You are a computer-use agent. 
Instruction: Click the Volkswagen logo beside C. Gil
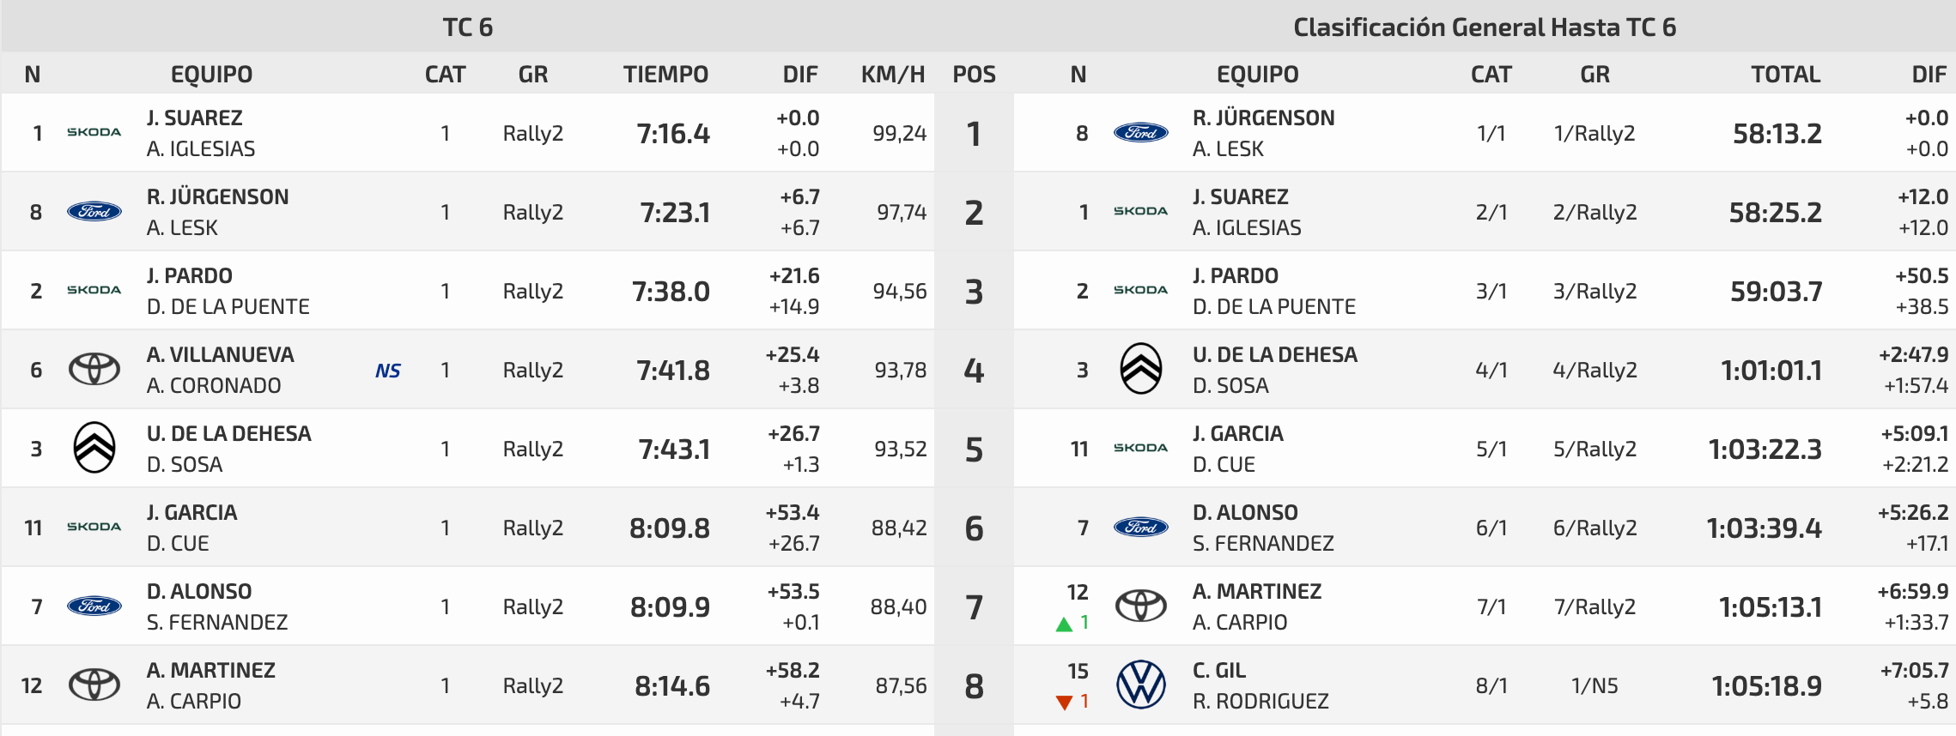click(x=1140, y=685)
